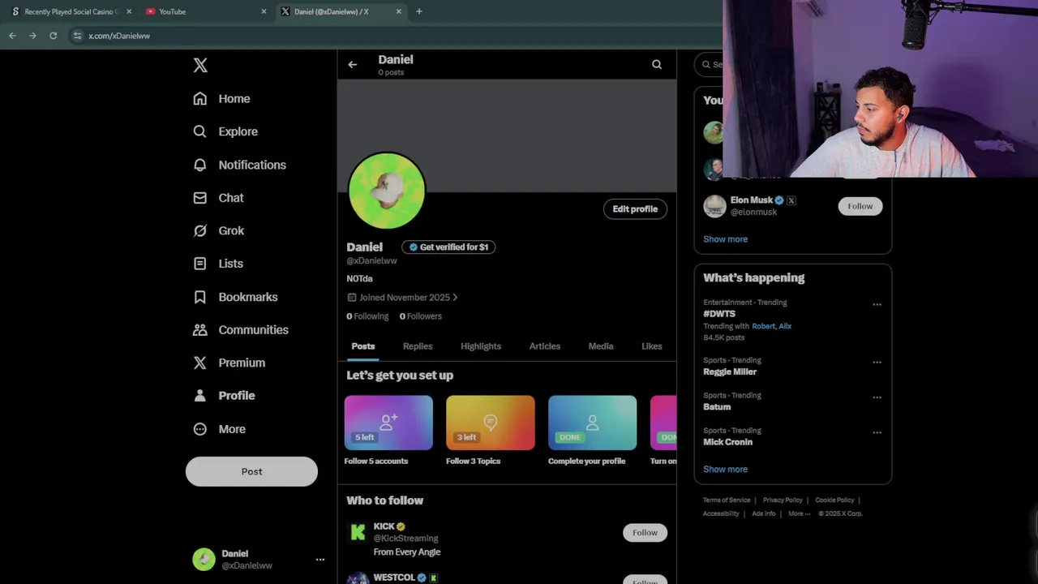The height and width of the screenshot is (584, 1038).
Task: Click the browser address bar URL
Action: [x=119, y=36]
